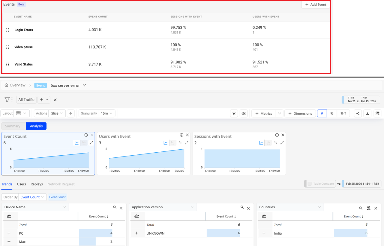Expand the PC row in Device Name table

pyautogui.click(x=9, y=233)
